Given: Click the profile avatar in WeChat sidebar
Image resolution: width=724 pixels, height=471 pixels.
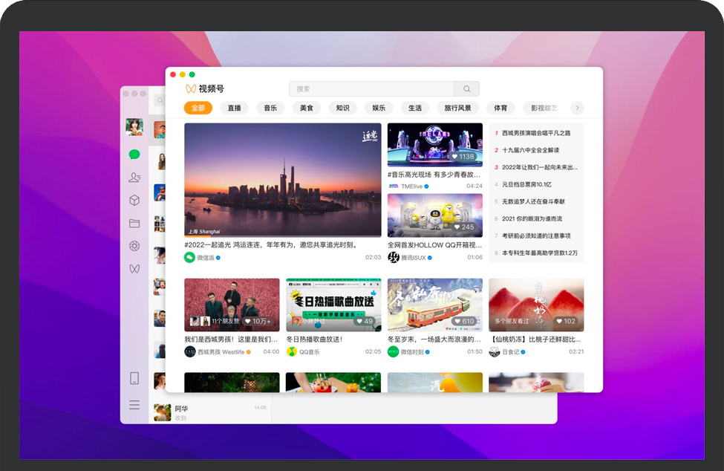Looking at the screenshot, I should click(x=134, y=126).
